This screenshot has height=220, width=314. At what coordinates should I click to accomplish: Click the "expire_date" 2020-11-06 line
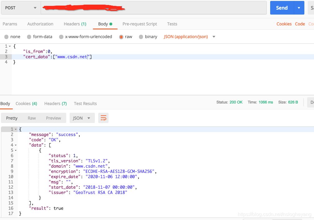click(94, 177)
